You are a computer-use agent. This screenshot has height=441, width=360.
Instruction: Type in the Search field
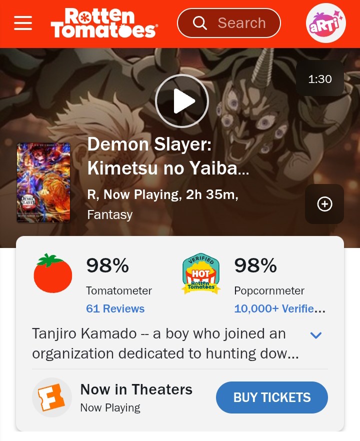[241, 23]
